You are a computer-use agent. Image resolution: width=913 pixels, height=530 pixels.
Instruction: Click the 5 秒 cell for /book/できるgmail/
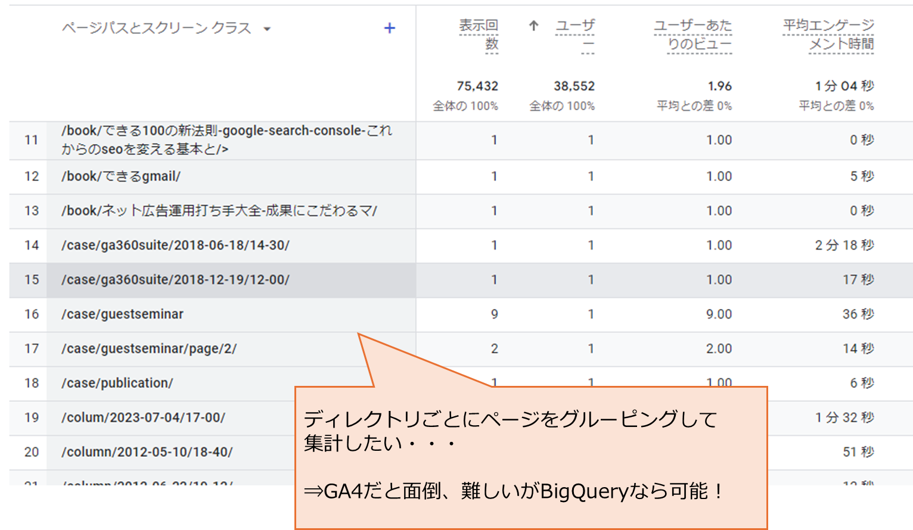pyautogui.click(x=862, y=176)
